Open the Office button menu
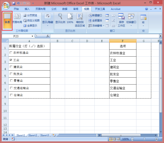Screen dimensions: 164x143 click(x=6, y=5)
